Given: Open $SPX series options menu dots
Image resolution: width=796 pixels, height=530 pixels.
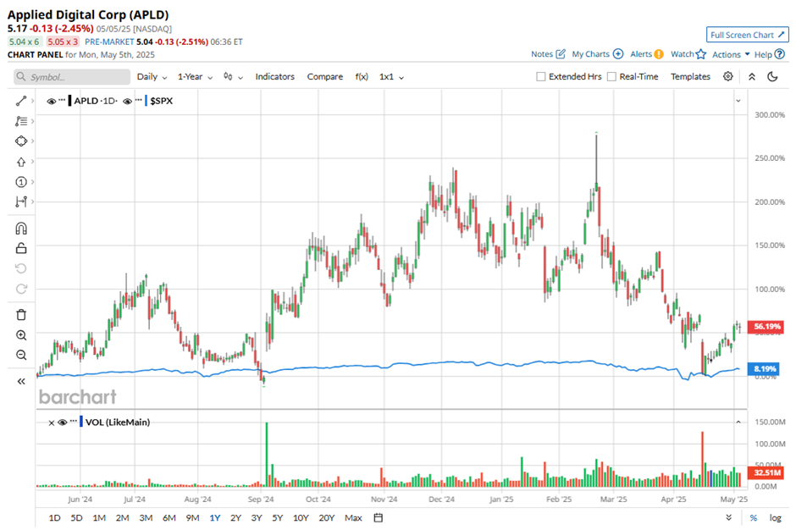Looking at the screenshot, I should pyautogui.click(x=138, y=100).
